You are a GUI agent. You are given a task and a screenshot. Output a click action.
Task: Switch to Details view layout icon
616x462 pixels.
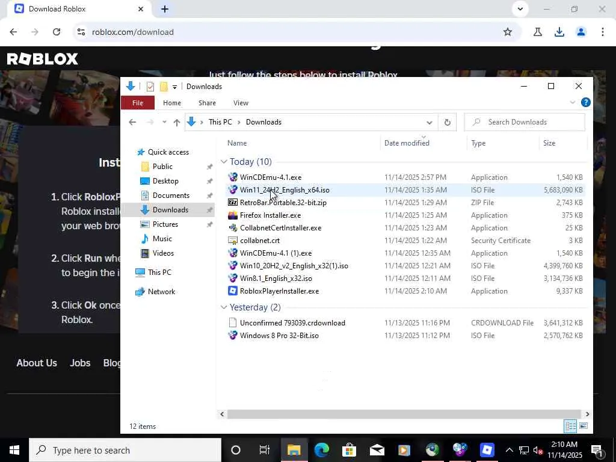pyautogui.click(x=570, y=426)
